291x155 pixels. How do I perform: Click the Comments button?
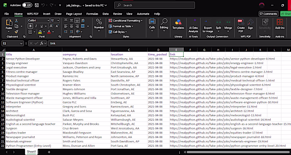(x=269, y=14)
